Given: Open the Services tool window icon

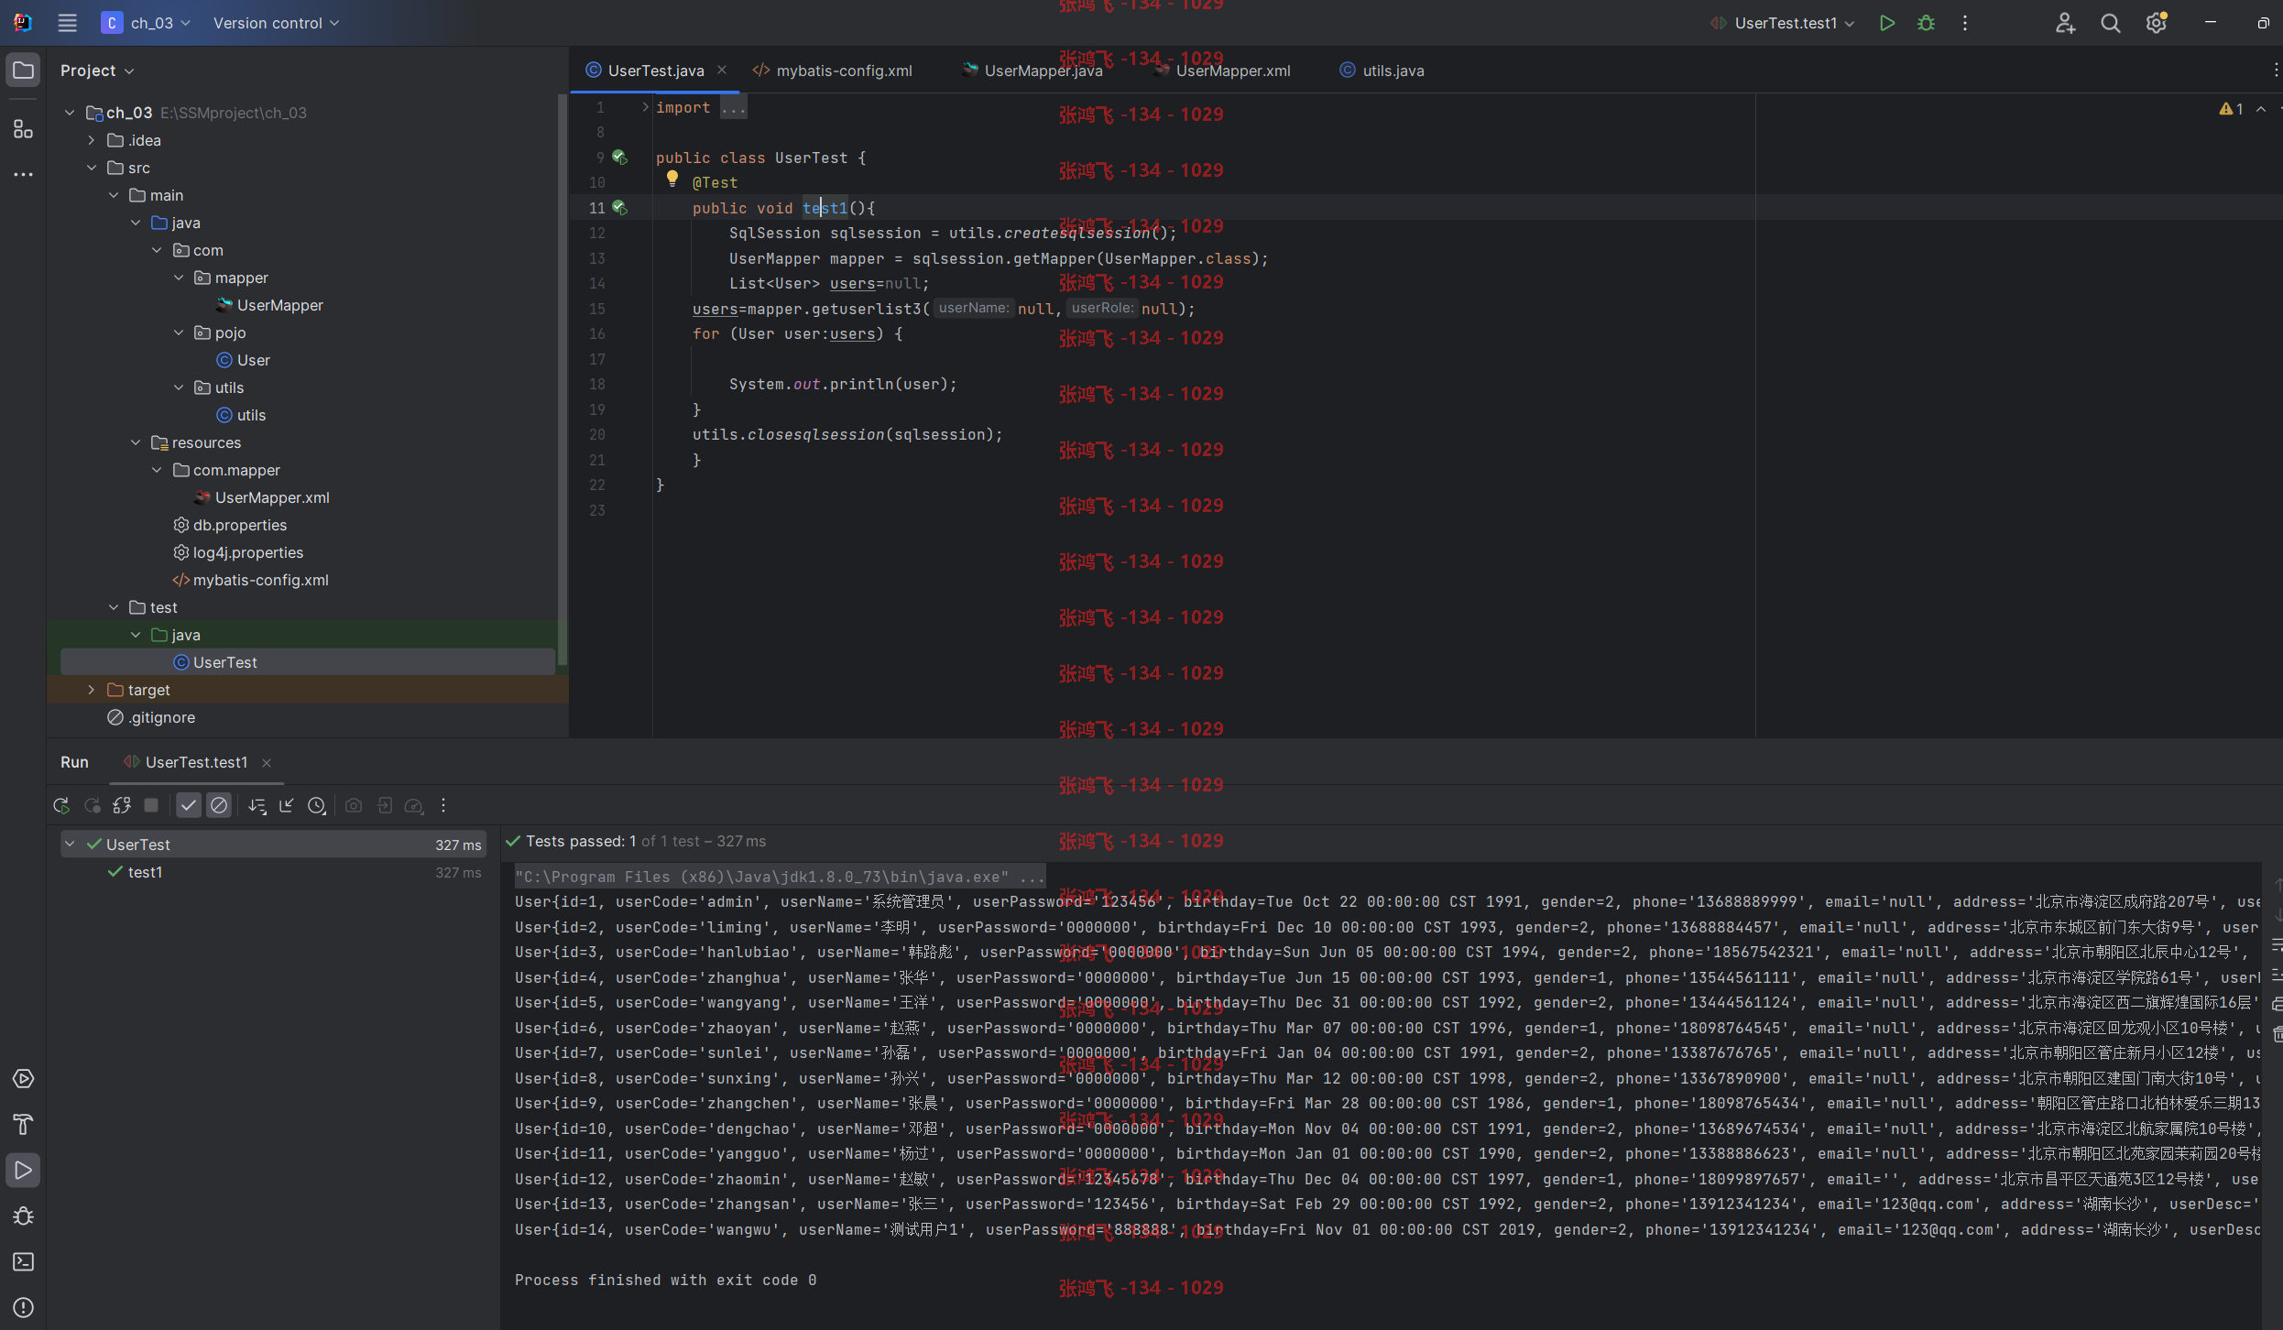Looking at the screenshot, I should [x=24, y=1079].
